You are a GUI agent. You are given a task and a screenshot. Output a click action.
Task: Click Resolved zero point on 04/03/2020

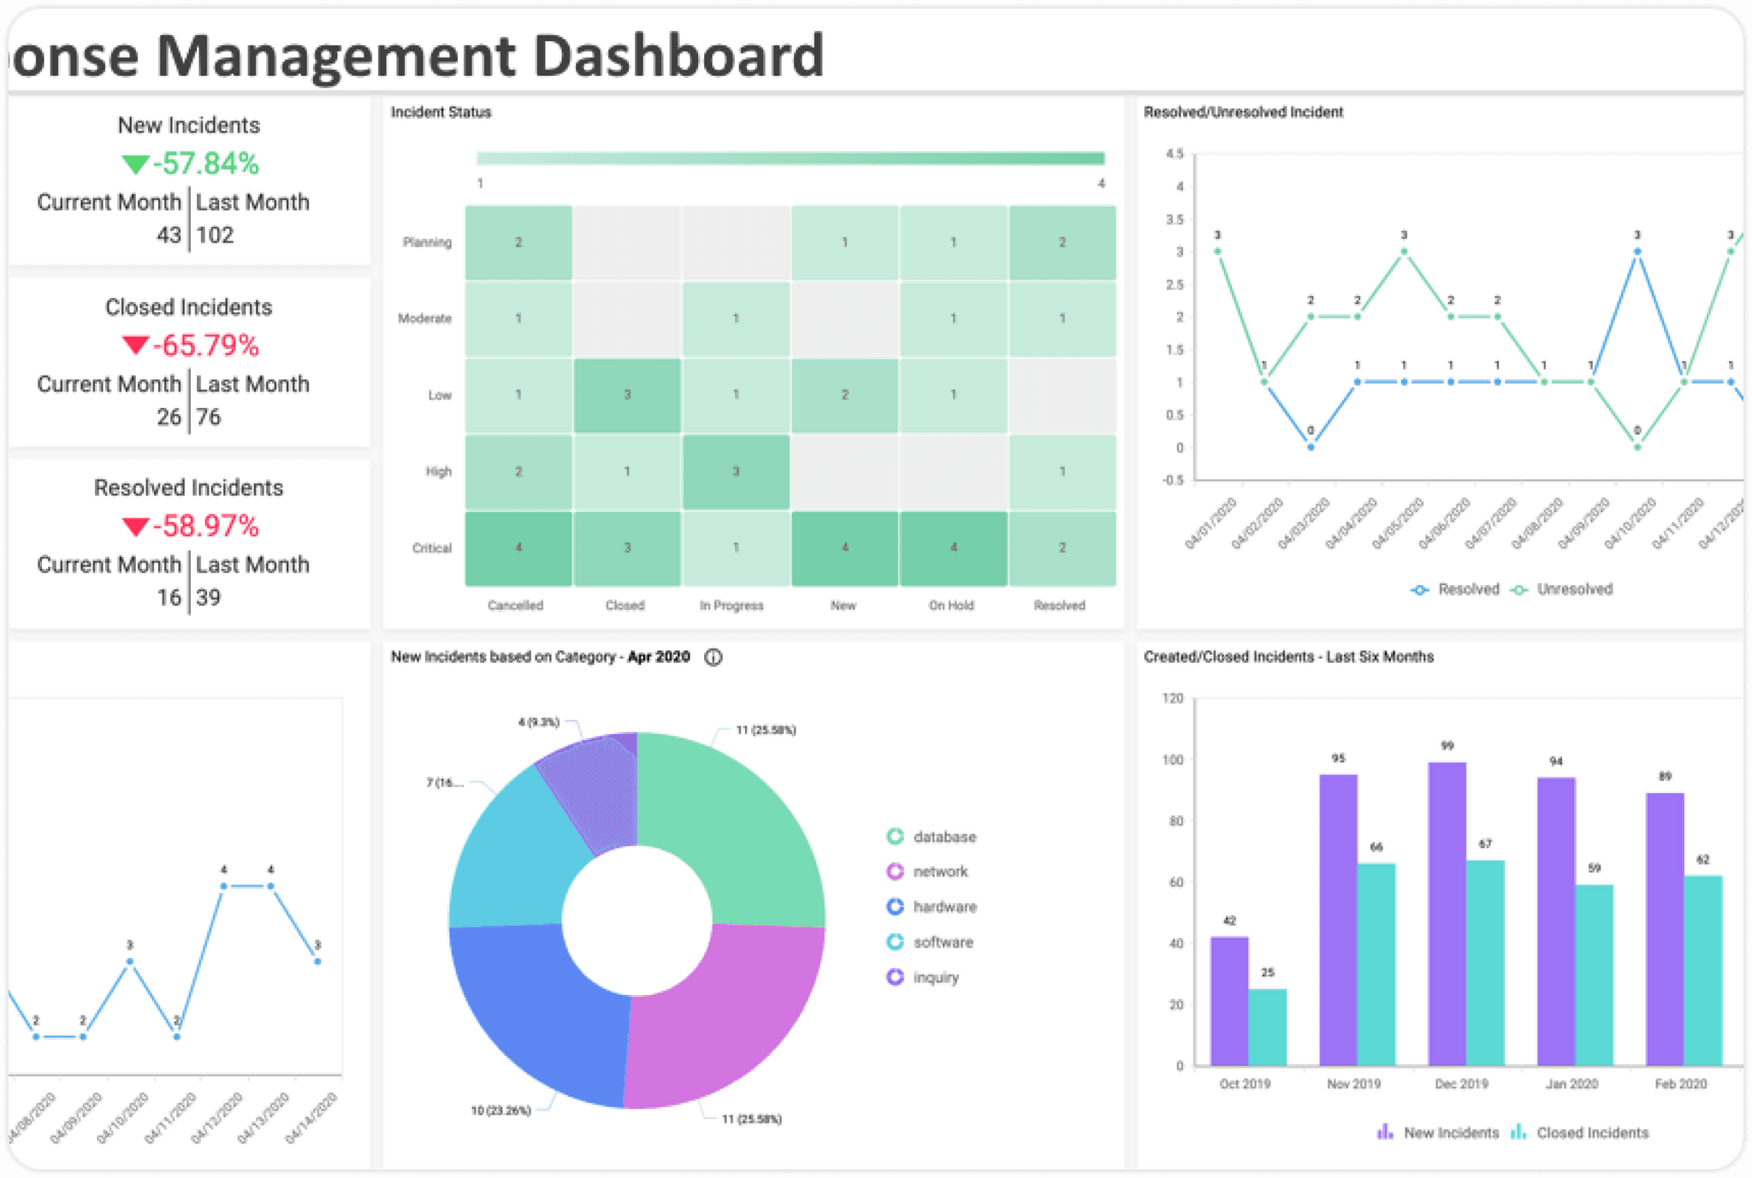(1311, 447)
